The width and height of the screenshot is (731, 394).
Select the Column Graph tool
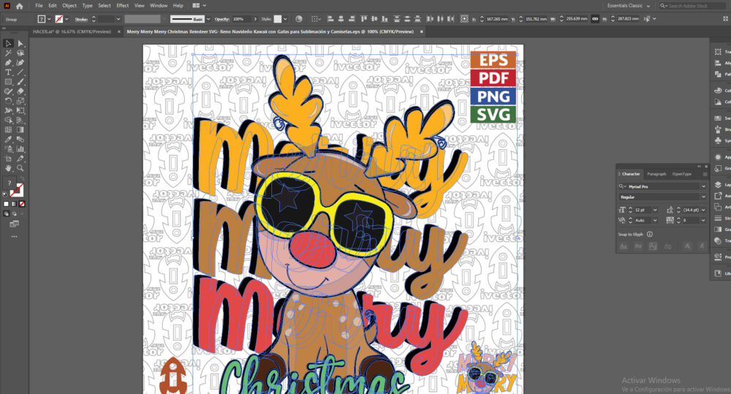(x=20, y=148)
